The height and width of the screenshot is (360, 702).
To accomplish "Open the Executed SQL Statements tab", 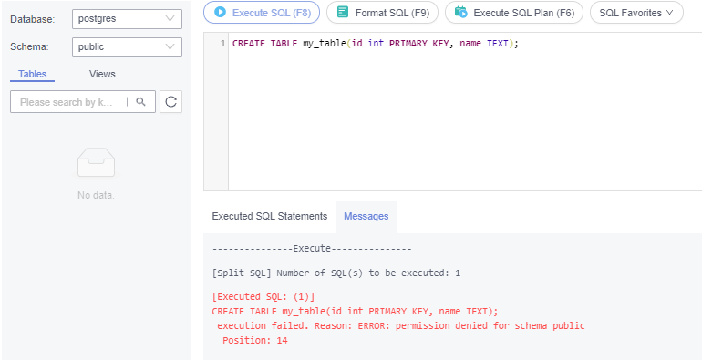I will coord(270,216).
